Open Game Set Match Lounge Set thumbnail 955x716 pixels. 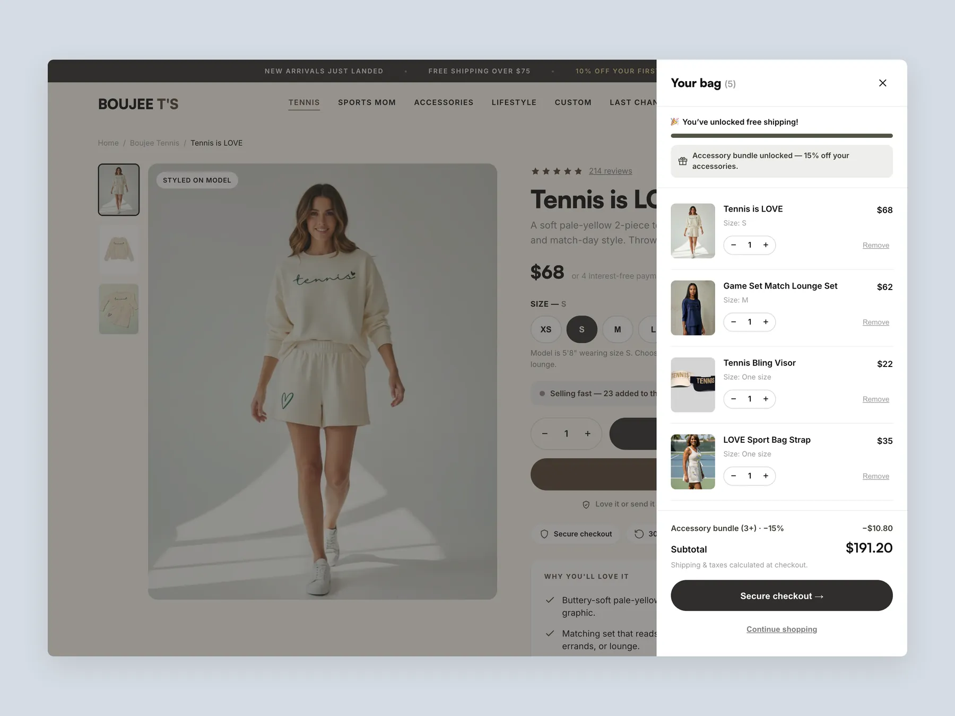pos(693,308)
